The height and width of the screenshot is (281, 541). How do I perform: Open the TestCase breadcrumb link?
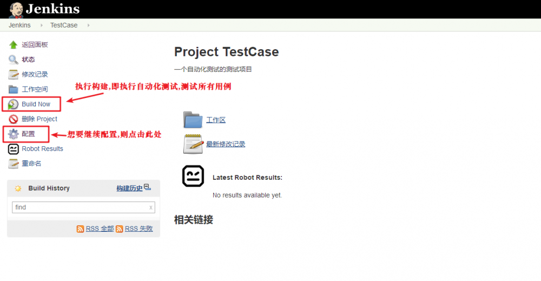(64, 25)
